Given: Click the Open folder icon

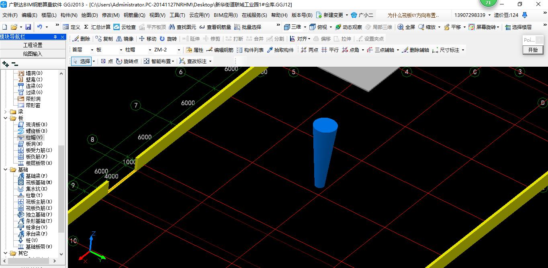Looking at the screenshot, I should pyautogui.click(x=14, y=27).
